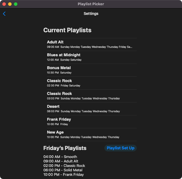This screenshot has width=182, height=179.
Task: Click the red close window button
Action: click(x=4, y=4)
